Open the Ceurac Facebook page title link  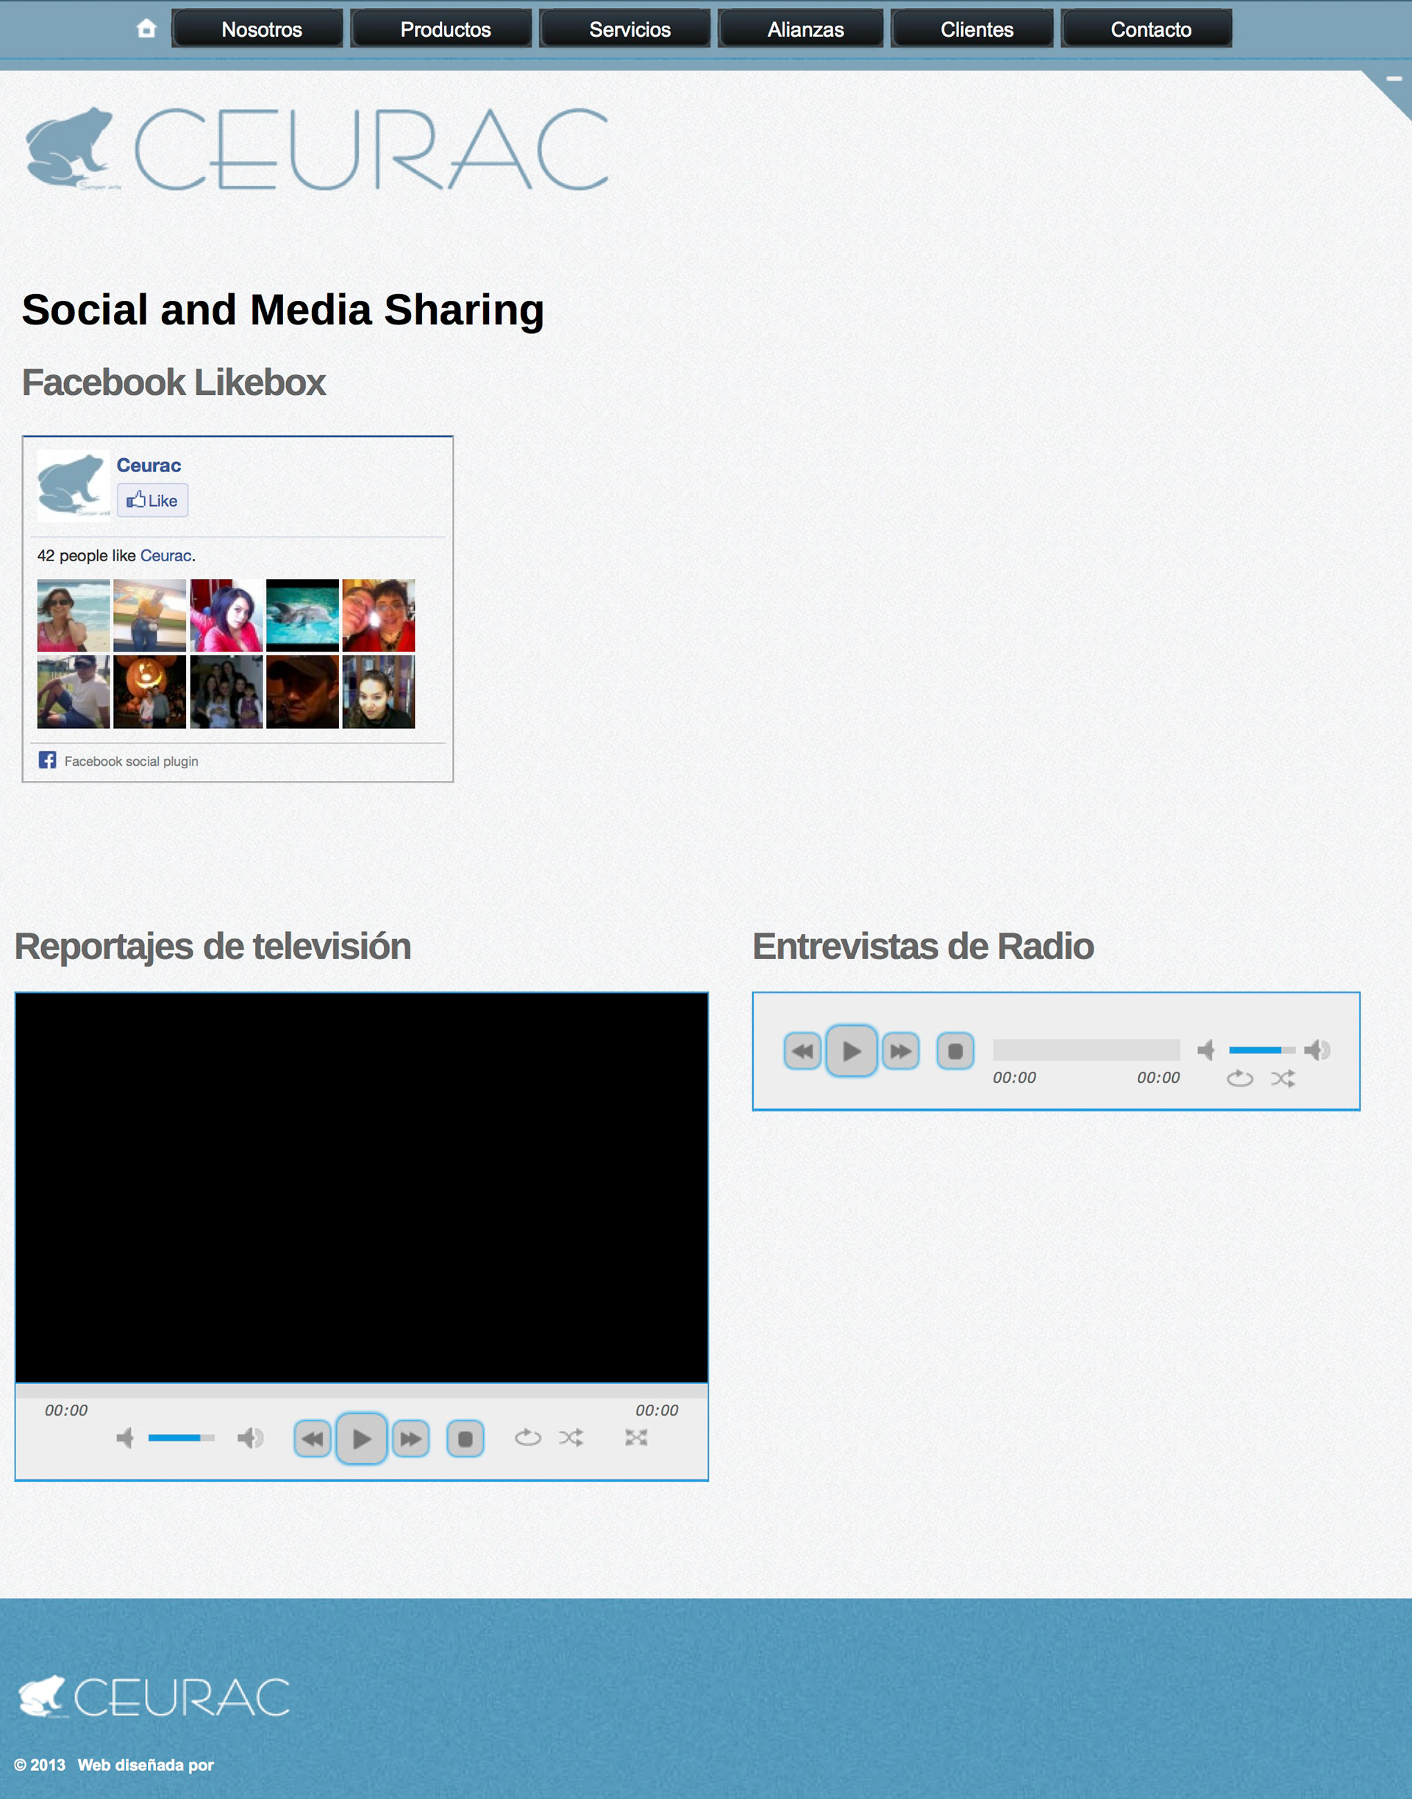pyautogui.click(x=149, y=466)
